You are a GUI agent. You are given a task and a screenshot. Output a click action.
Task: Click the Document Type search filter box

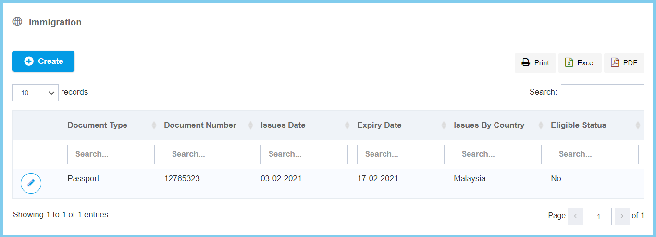click(111, 154)
